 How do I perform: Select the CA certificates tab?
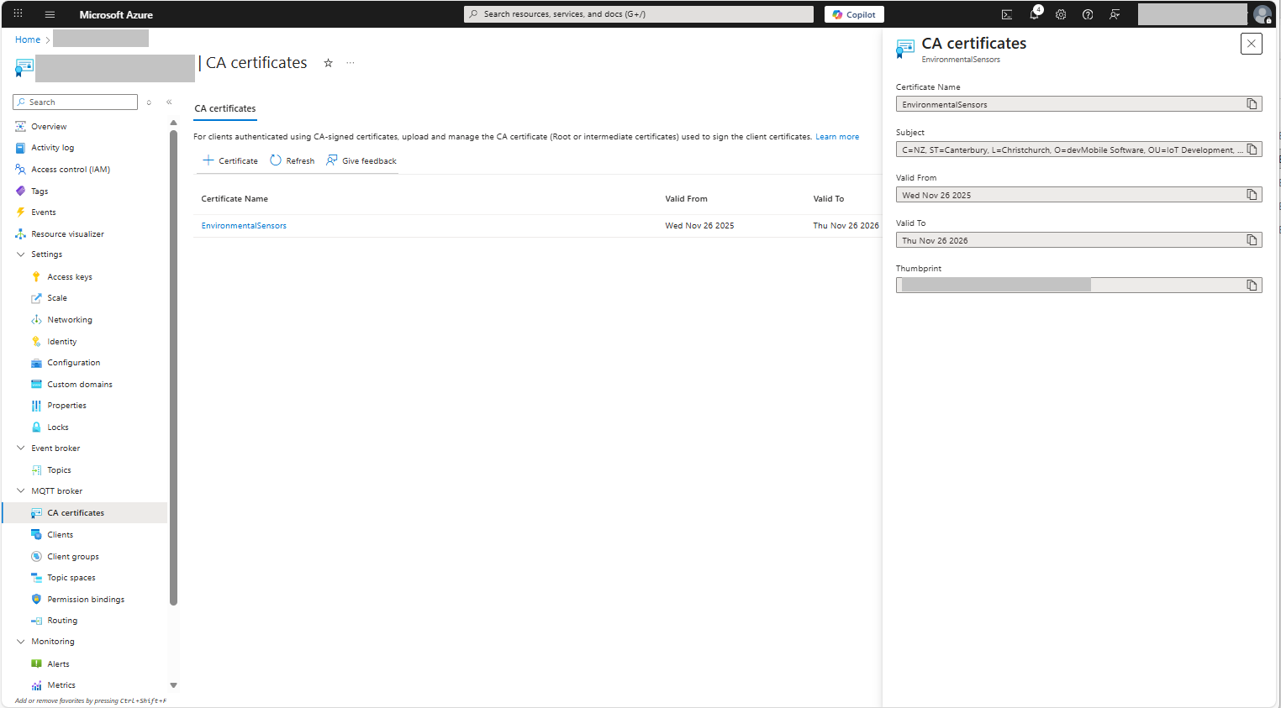pos(225,108)
